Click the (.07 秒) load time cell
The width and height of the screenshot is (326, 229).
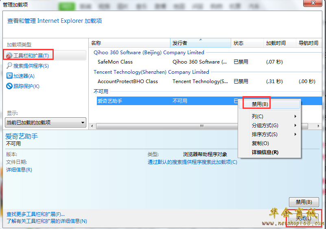pos(274,62)
